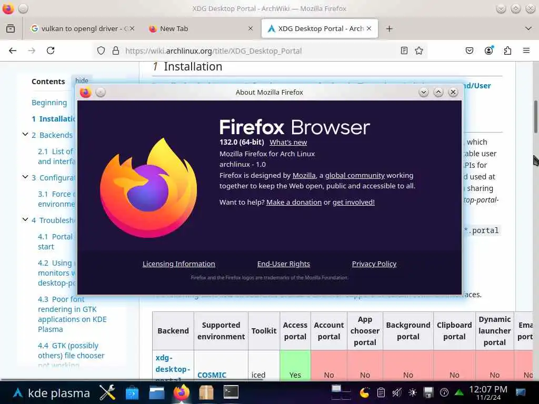Collapse the '2 Backends' contents section
Image resolution: width=539 pixels, height=404 pixels.
[x=25, y=134]
